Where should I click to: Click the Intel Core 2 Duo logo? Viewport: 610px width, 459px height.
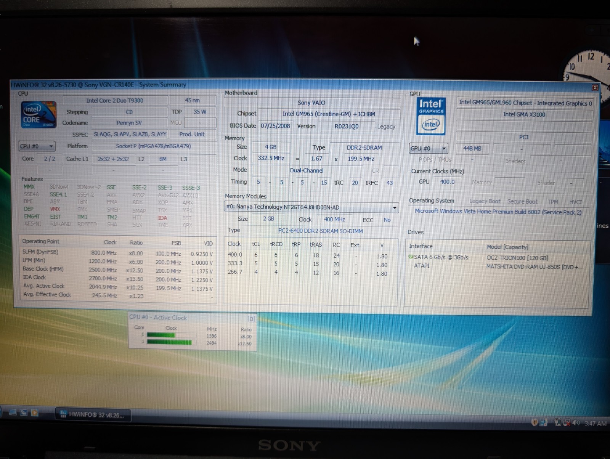tap(39, 115)
